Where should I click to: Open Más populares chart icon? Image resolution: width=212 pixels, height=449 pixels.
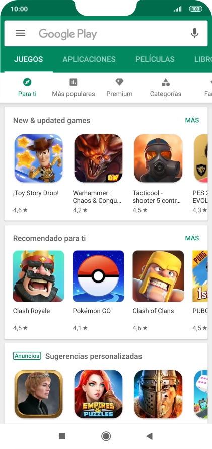[x=74, y=82]
